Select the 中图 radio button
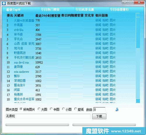The height and width of the screenshot is (135, 146). pyautogui.click(x=51, y=109)
